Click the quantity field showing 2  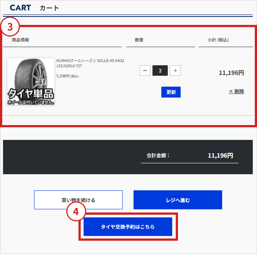tap(160, 71)
